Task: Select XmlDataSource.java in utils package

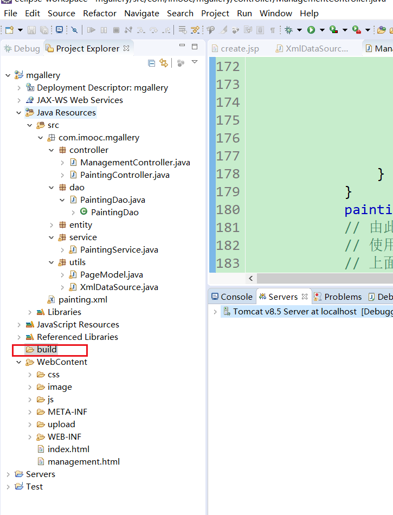Action: click(x=114, y=287)
